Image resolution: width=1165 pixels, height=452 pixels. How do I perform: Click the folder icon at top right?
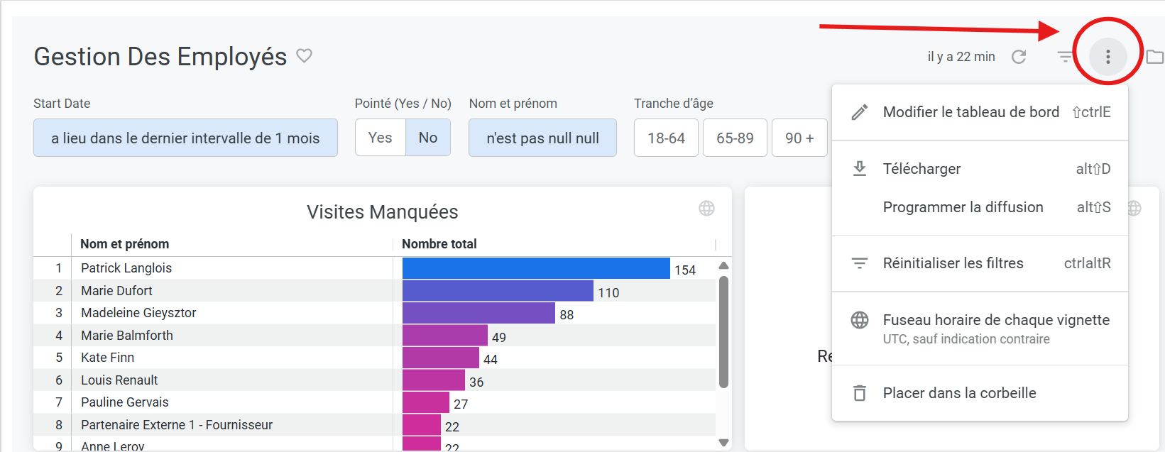coord(1155,57)
